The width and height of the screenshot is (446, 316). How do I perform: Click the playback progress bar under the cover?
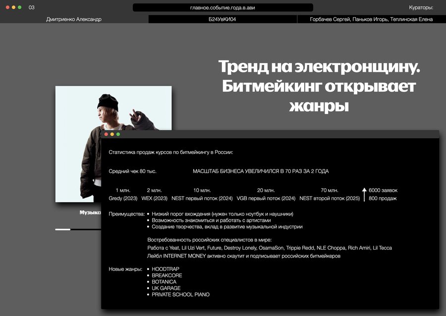pyautogui.click(x=78, y=229)
